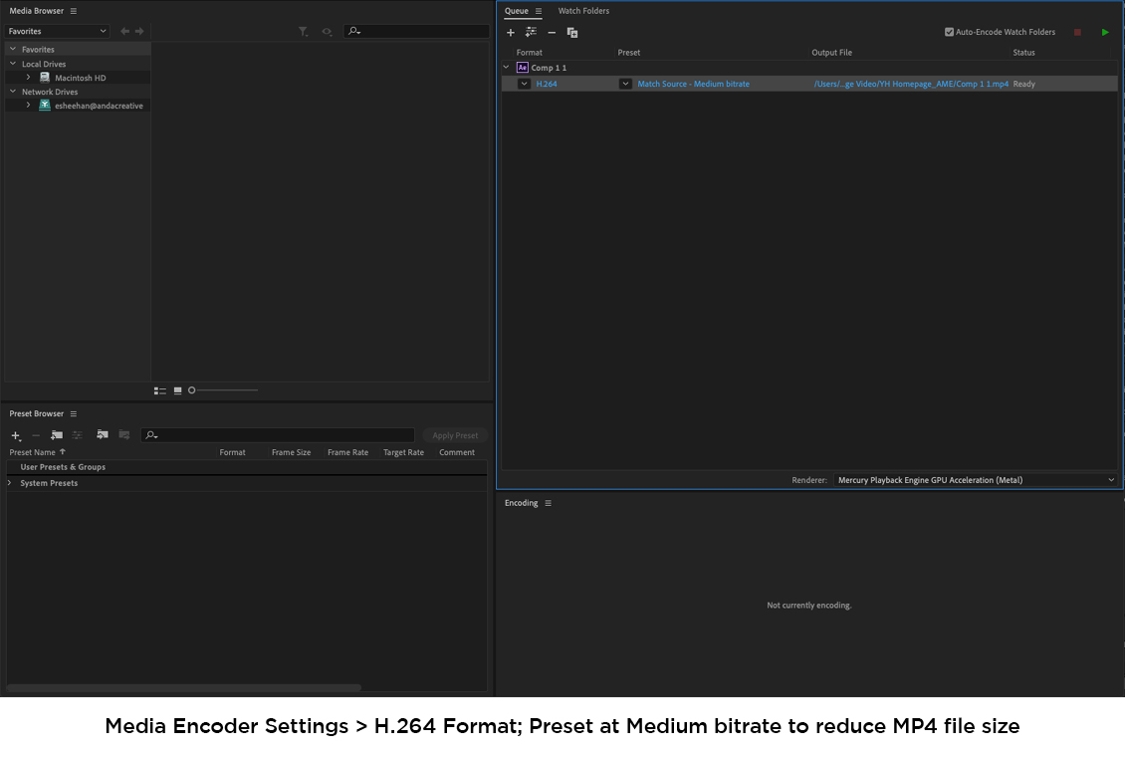Click the Ready status text
This screenshot has width=1125, height=757.
(1023, 84)
